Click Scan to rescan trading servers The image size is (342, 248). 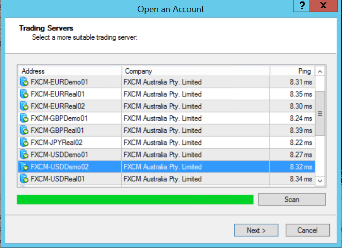292,199
